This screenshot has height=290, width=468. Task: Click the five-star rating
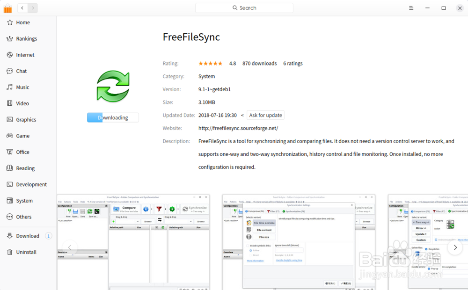pyautogui.click(x=211, y=63)
